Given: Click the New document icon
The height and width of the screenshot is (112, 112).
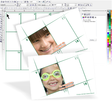Looking at the screenshot, I should 2,2.
